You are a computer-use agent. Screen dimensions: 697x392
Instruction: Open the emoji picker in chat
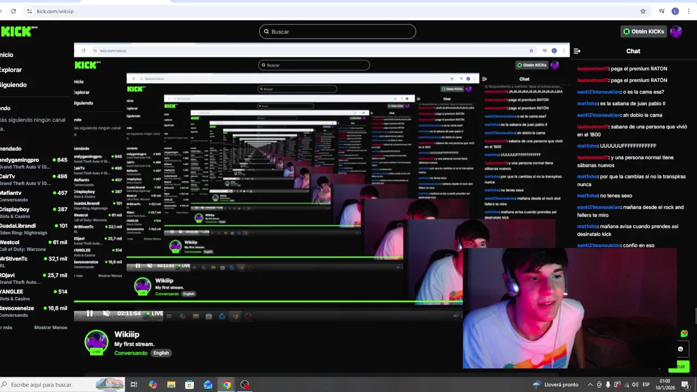[680, 349]
